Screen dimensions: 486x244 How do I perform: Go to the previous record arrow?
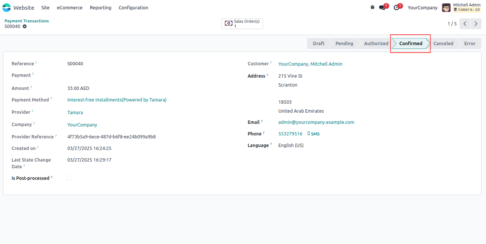point(465,24)
